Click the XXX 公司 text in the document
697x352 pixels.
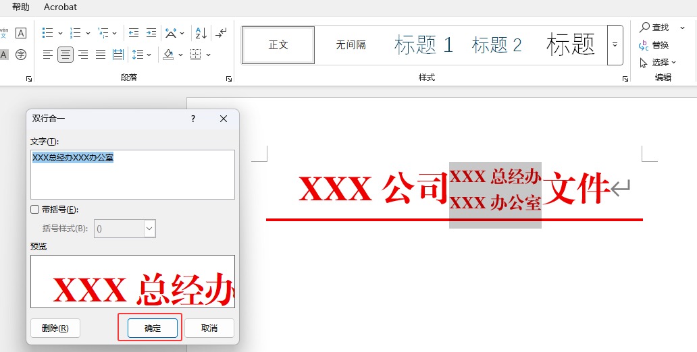coord(373,189)
